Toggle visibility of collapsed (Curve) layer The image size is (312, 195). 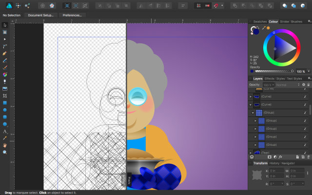pos(305,97)
